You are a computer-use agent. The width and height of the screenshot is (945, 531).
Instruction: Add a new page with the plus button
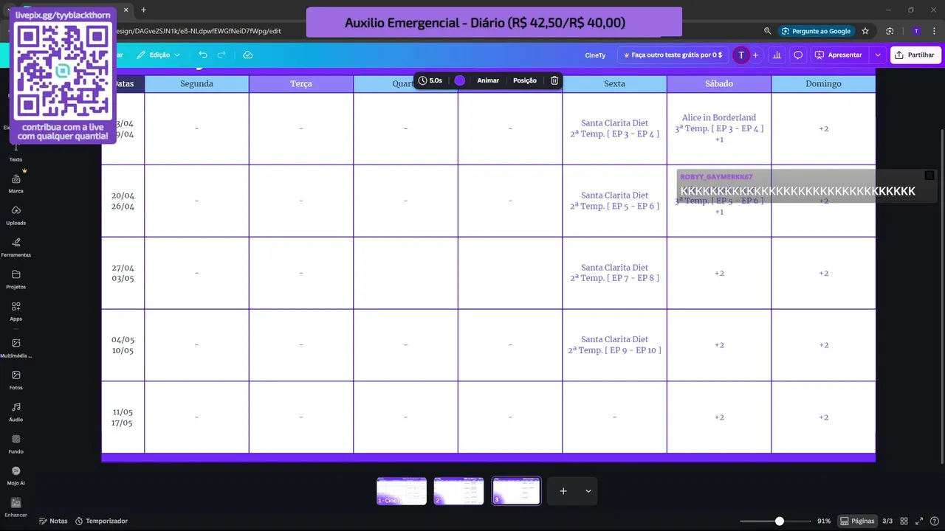[x=563, y=491]
